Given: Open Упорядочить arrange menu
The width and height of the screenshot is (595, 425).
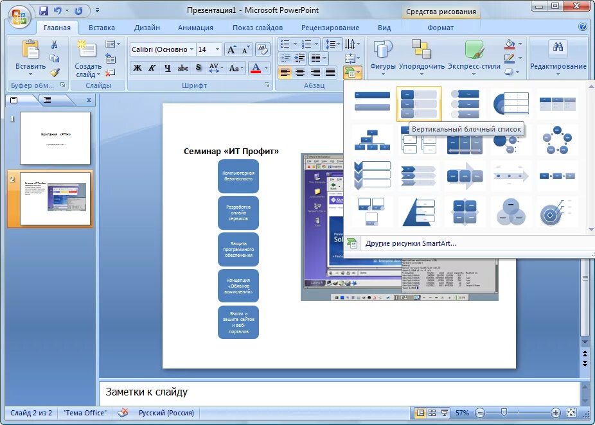Looking at the screenshot, I should (422, 57).
